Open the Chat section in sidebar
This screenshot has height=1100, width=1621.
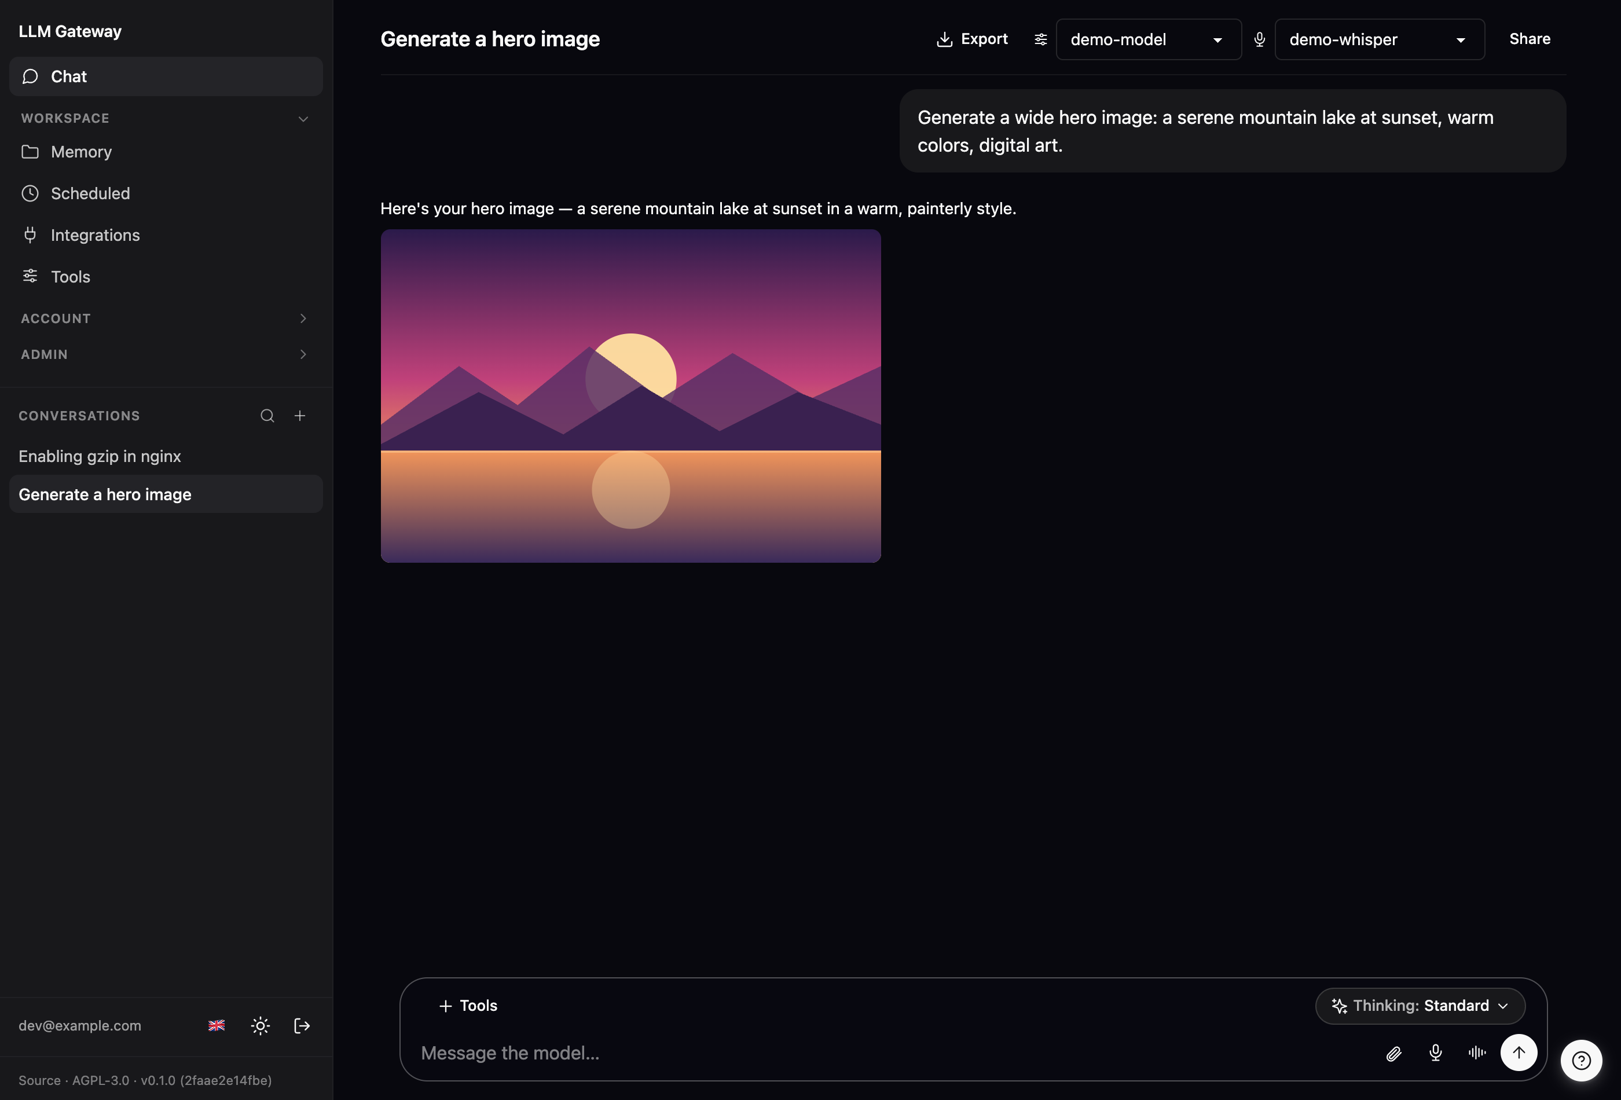point(166,77)
